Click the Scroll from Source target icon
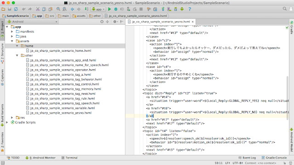 pos(102,22)
